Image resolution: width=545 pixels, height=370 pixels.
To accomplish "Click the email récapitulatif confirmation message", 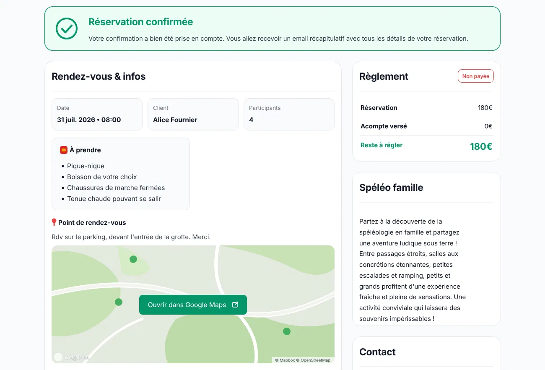I will [x=278, y=39].
